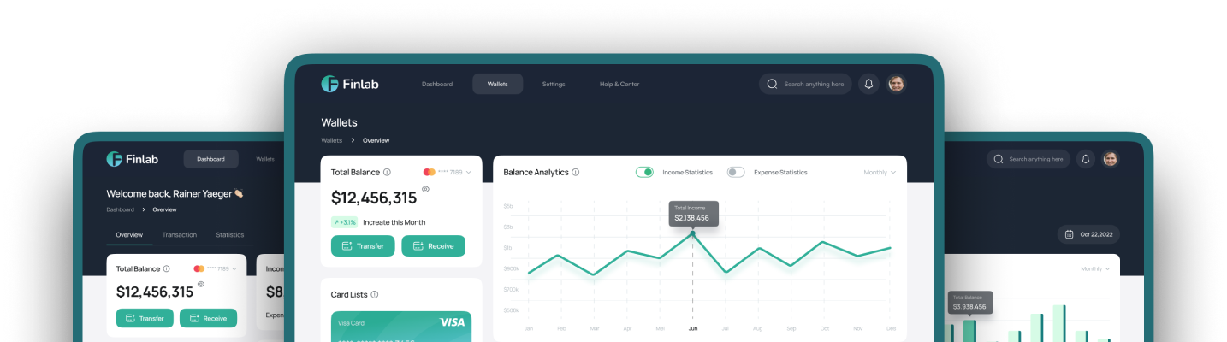Focus search field in center Wallets screen
1227x342 pixels.
pos(805,84)
